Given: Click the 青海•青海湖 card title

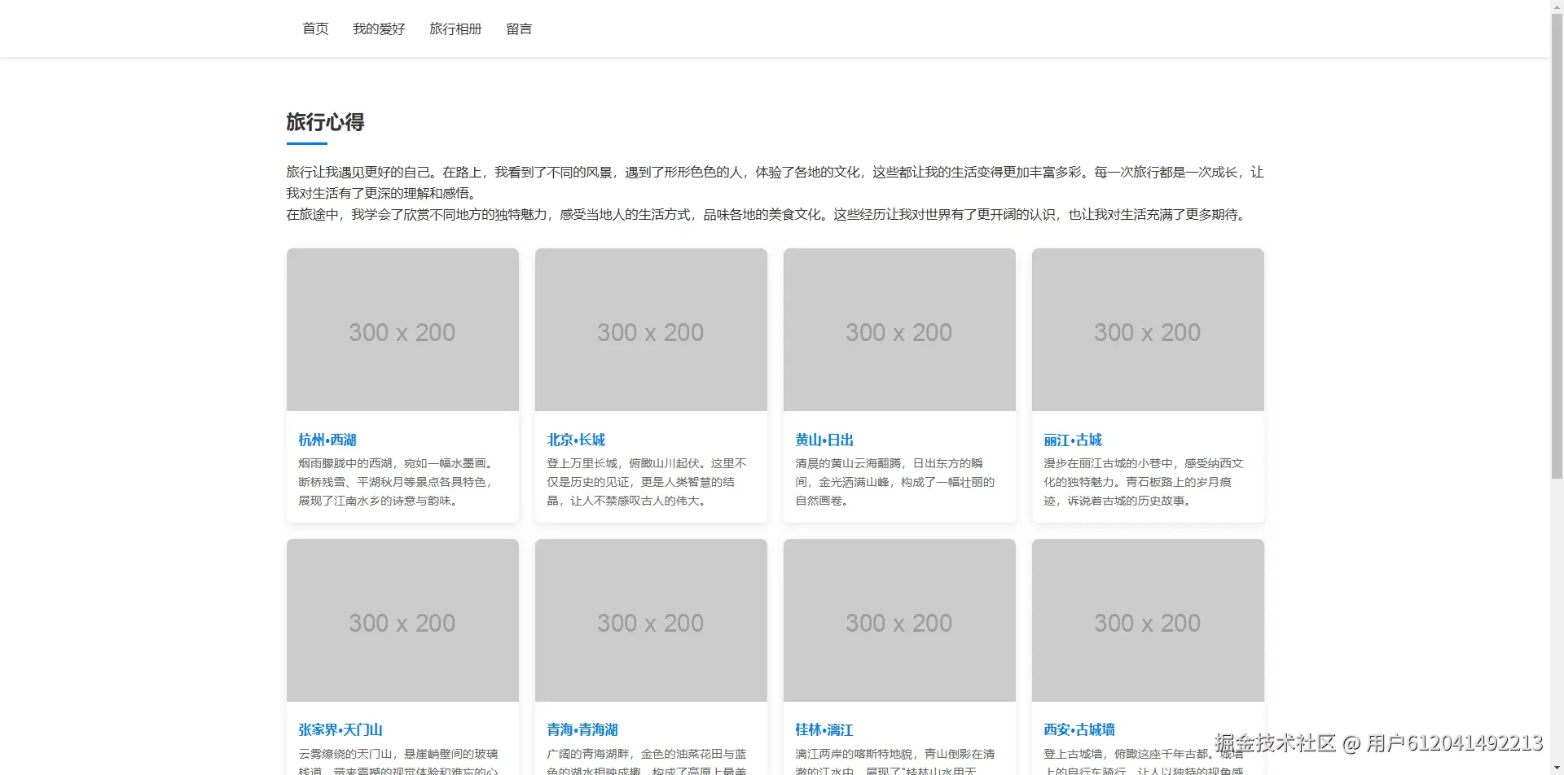Looking at the screenshot, I should (x=582, y=729).
